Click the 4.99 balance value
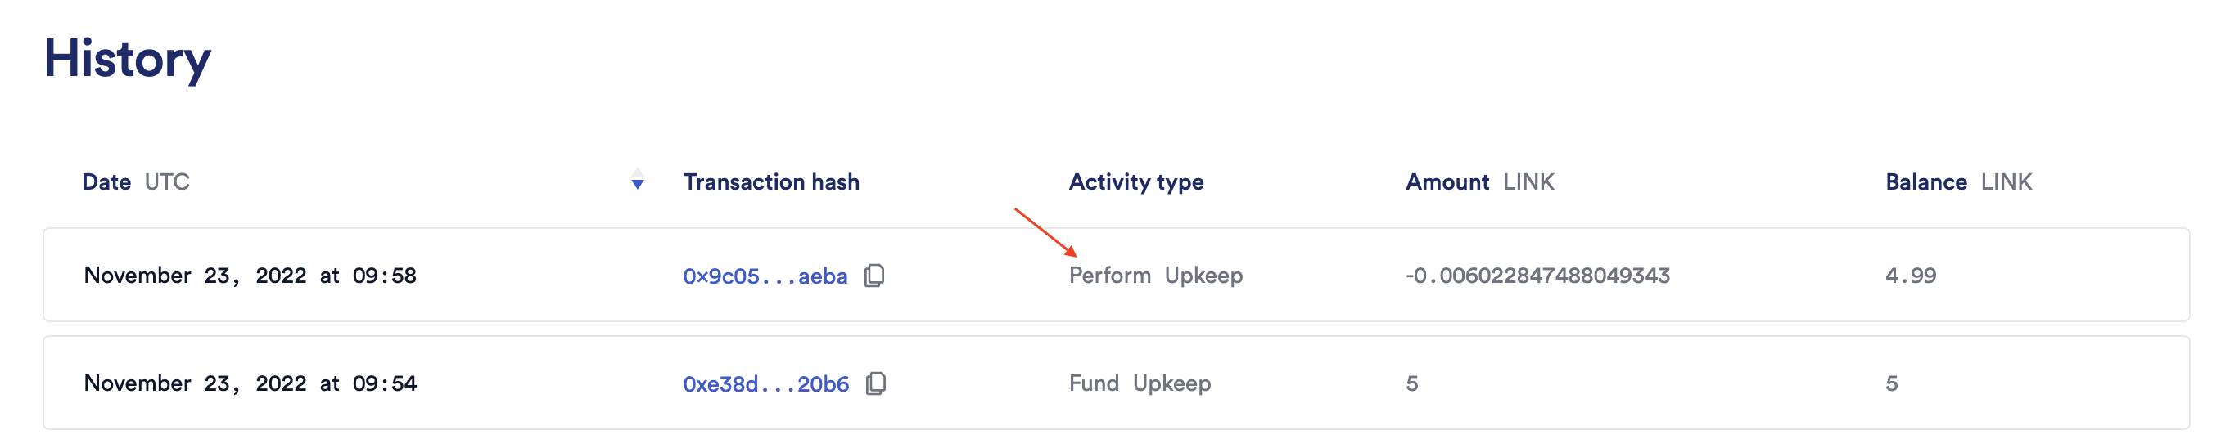Image resolution: width=2230 pixels, height=448 pixels. pyautogui.click(x=1911, y=276)
